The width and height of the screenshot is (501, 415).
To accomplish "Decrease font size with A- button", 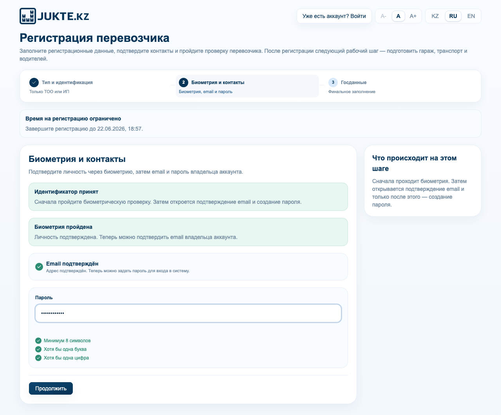I will (x=384, y=16).
